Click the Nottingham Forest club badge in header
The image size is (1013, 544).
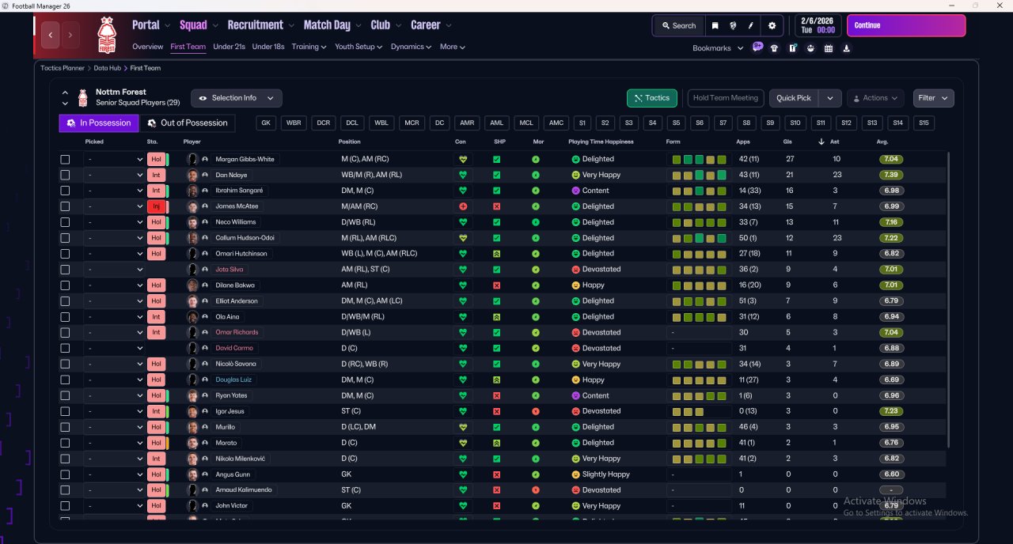[x=106, y=34]
